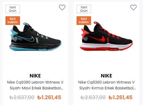
Task: Click the crossed-out ₺2.637,00 price on left card
Action: pos(22,97)
